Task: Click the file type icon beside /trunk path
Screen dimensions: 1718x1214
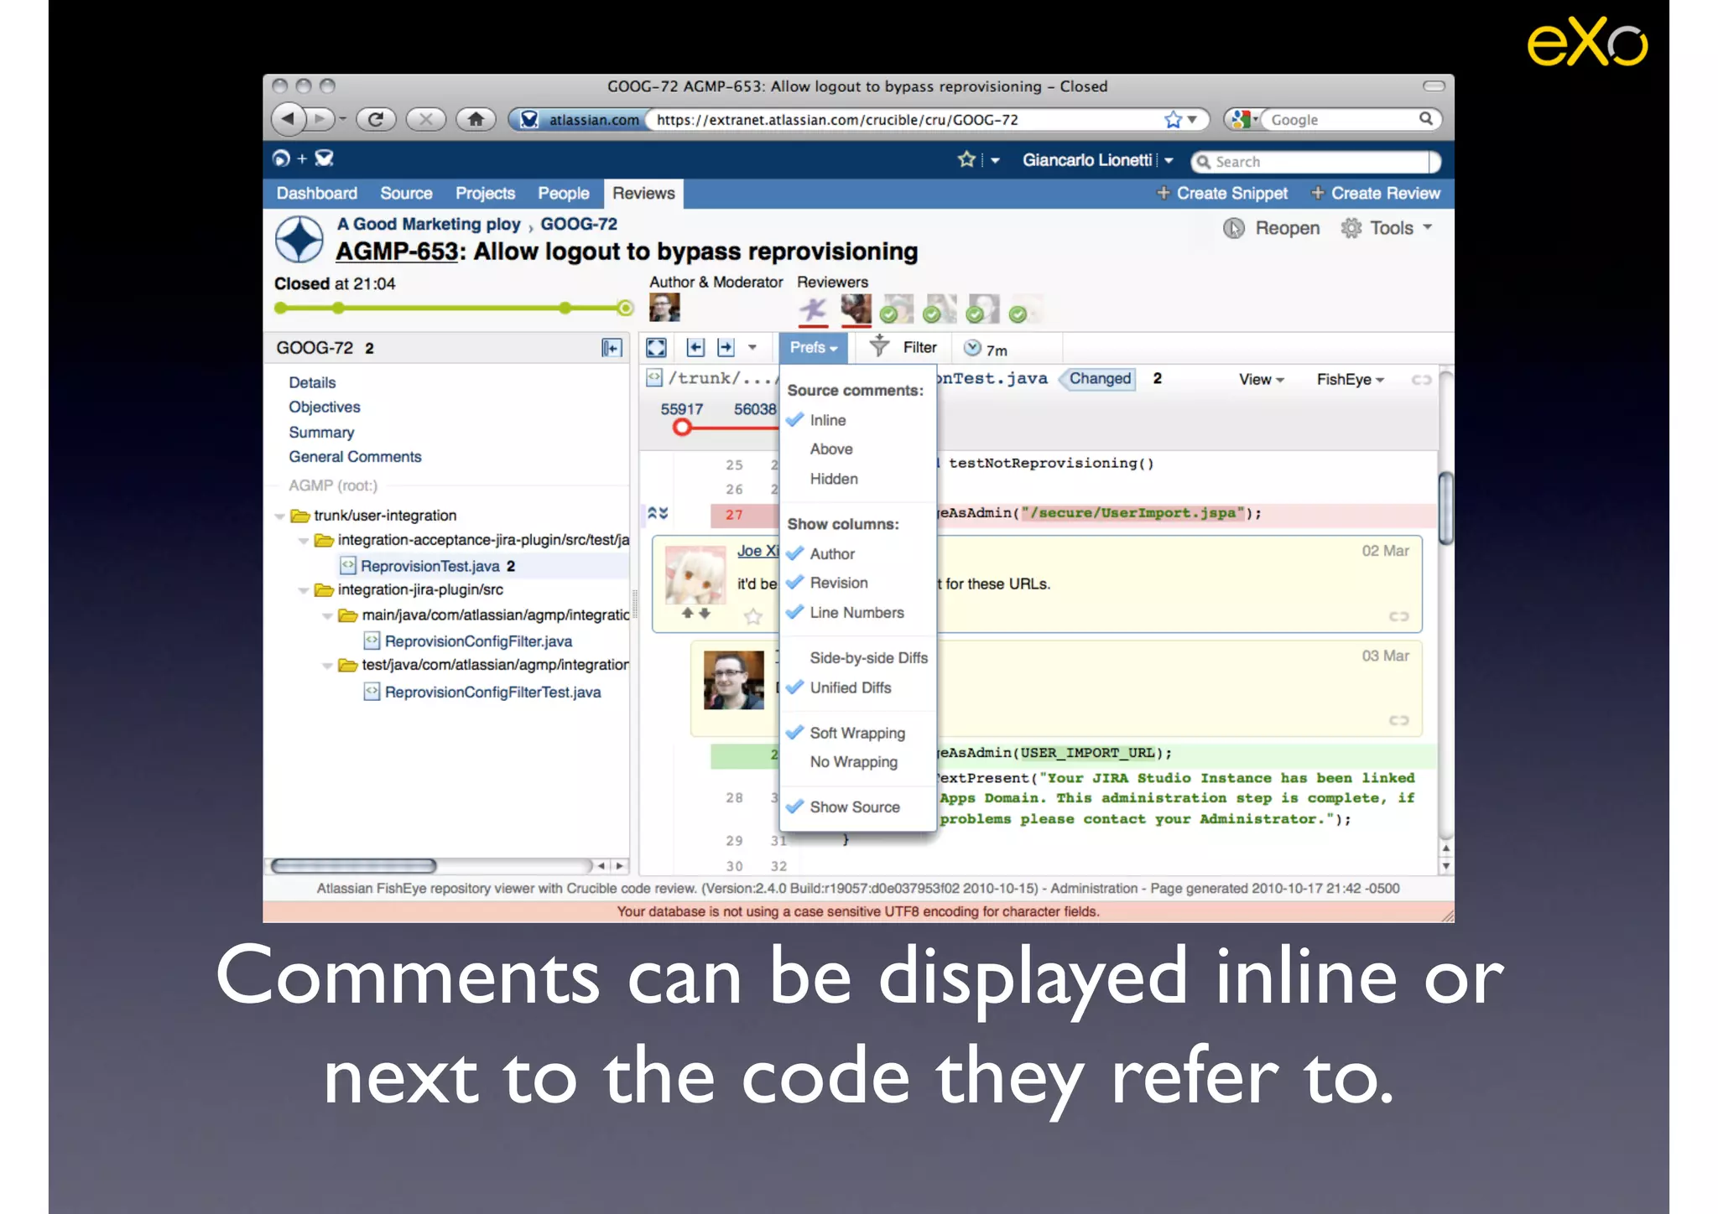Action: point(654,378)
